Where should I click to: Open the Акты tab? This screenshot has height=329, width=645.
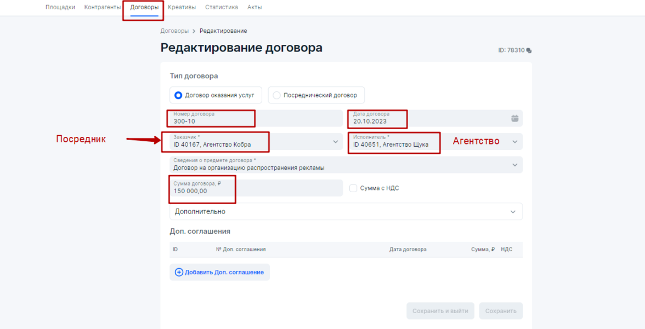tap(254, 8)
